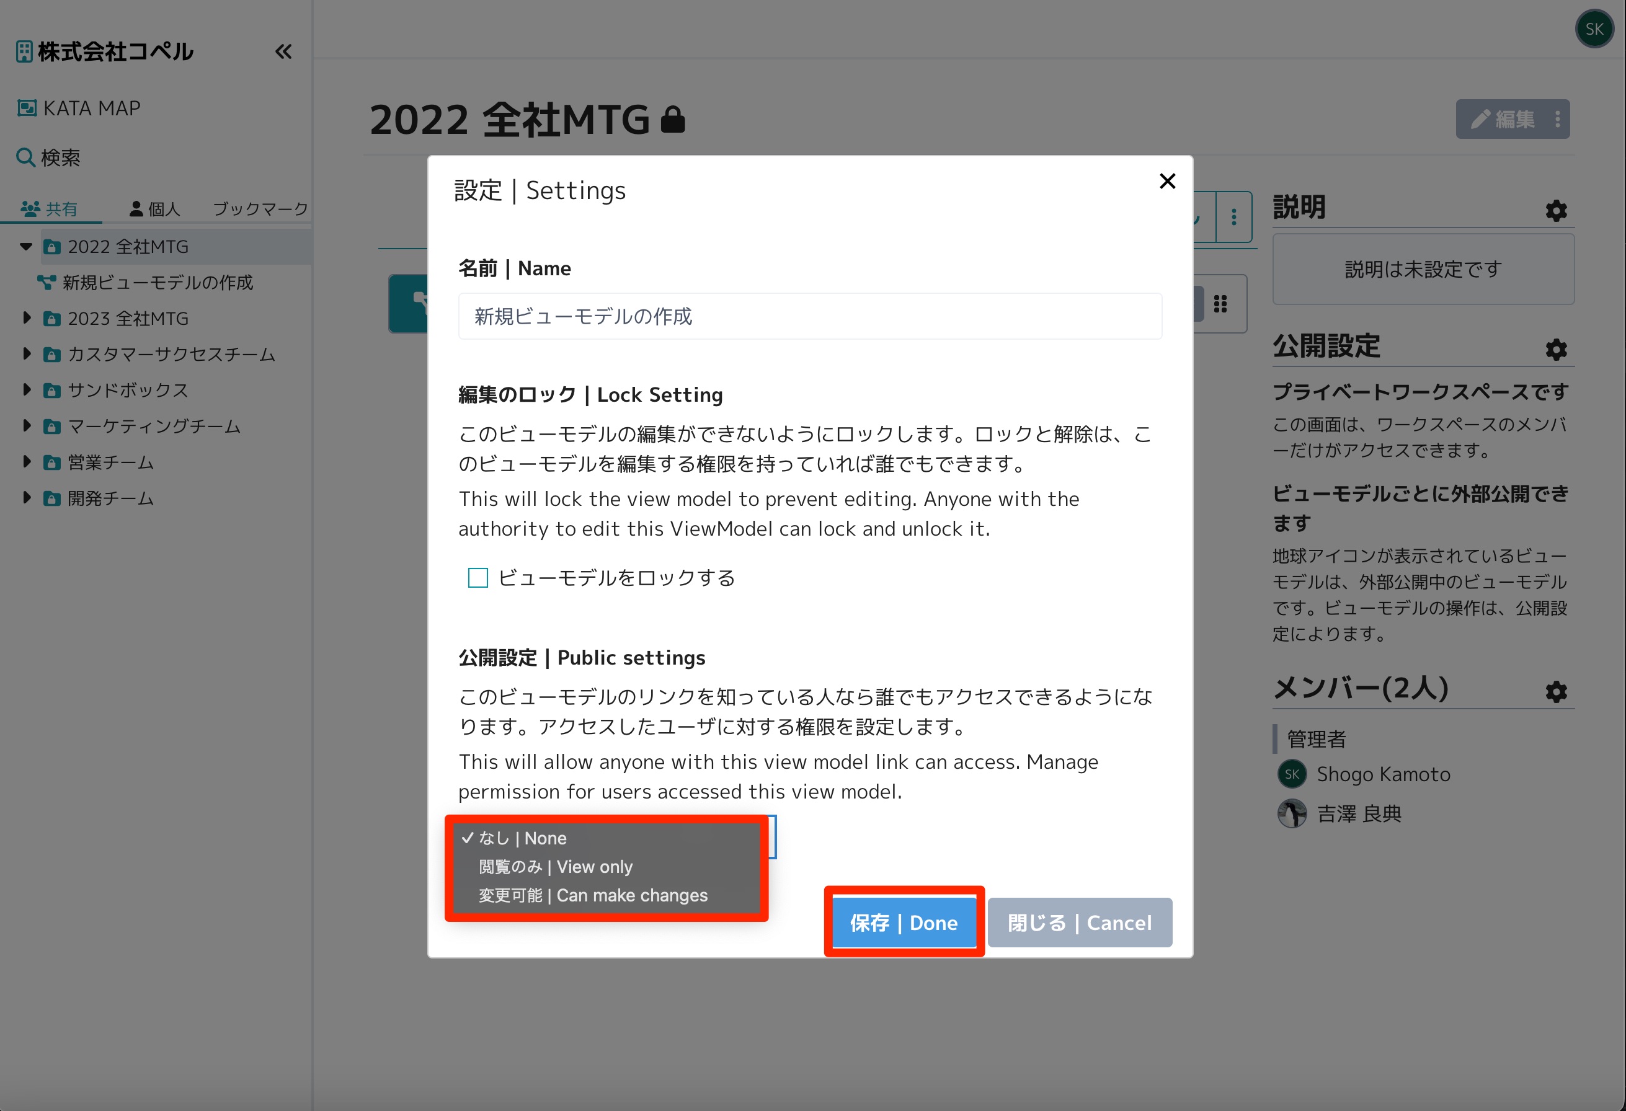Image resolution: width=1626 pixels, height=1111 pixels.
Task: Choose 変更可能 | Can make changes option
Action: 606,895
